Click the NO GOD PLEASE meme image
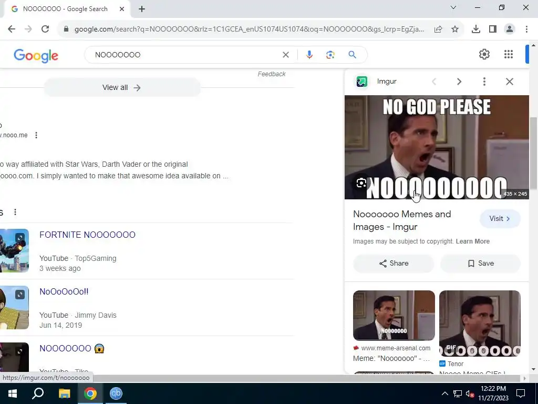 pyautogui.click(x=437, y=147)
